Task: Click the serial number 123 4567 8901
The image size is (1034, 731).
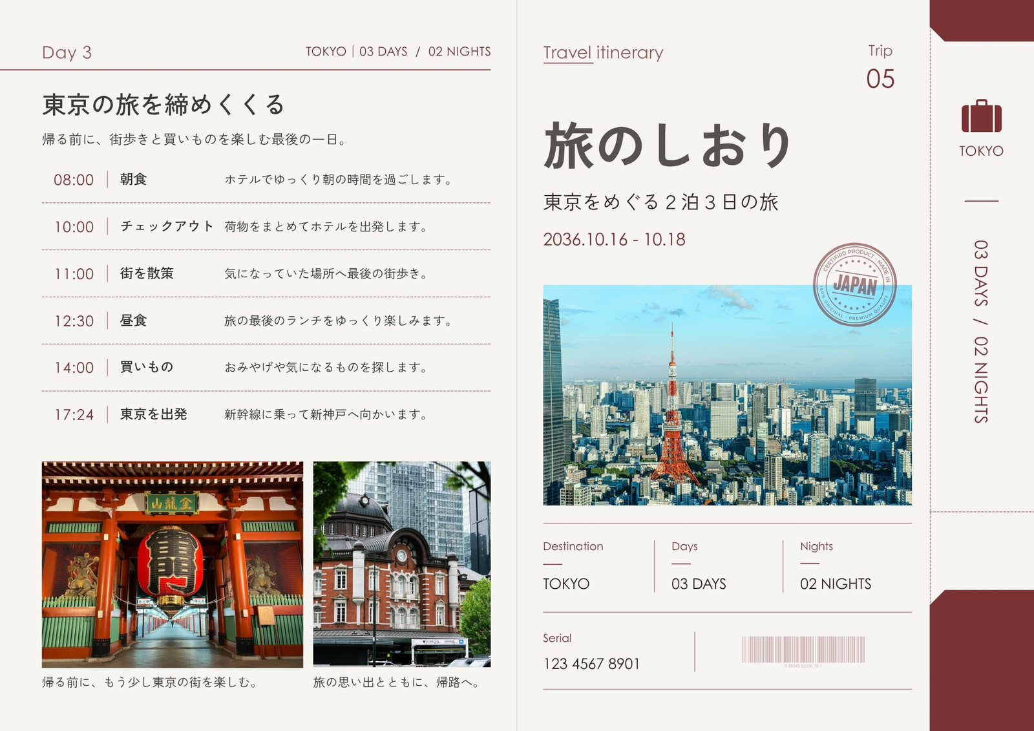Action: (591, 664)
